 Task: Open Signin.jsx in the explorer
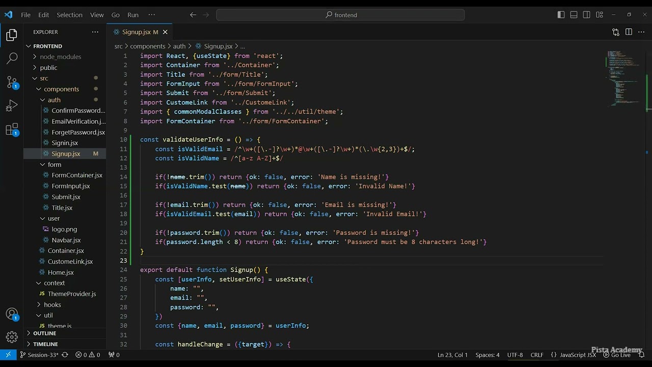(x=65, y=143)
